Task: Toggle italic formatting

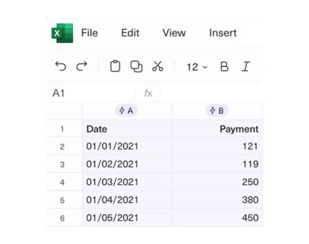Action: (x=246, y=66)
